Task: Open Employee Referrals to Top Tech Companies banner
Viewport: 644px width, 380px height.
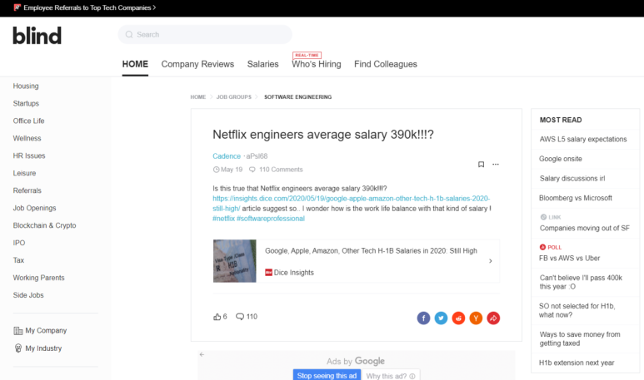Action: point(85,7)
